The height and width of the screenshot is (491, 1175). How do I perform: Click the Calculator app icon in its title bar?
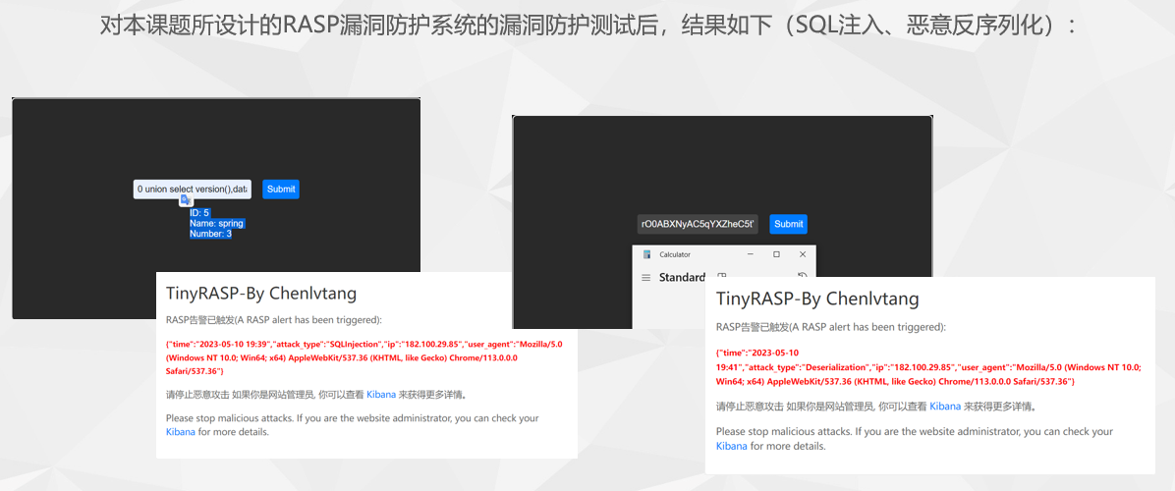pos(646,254)
